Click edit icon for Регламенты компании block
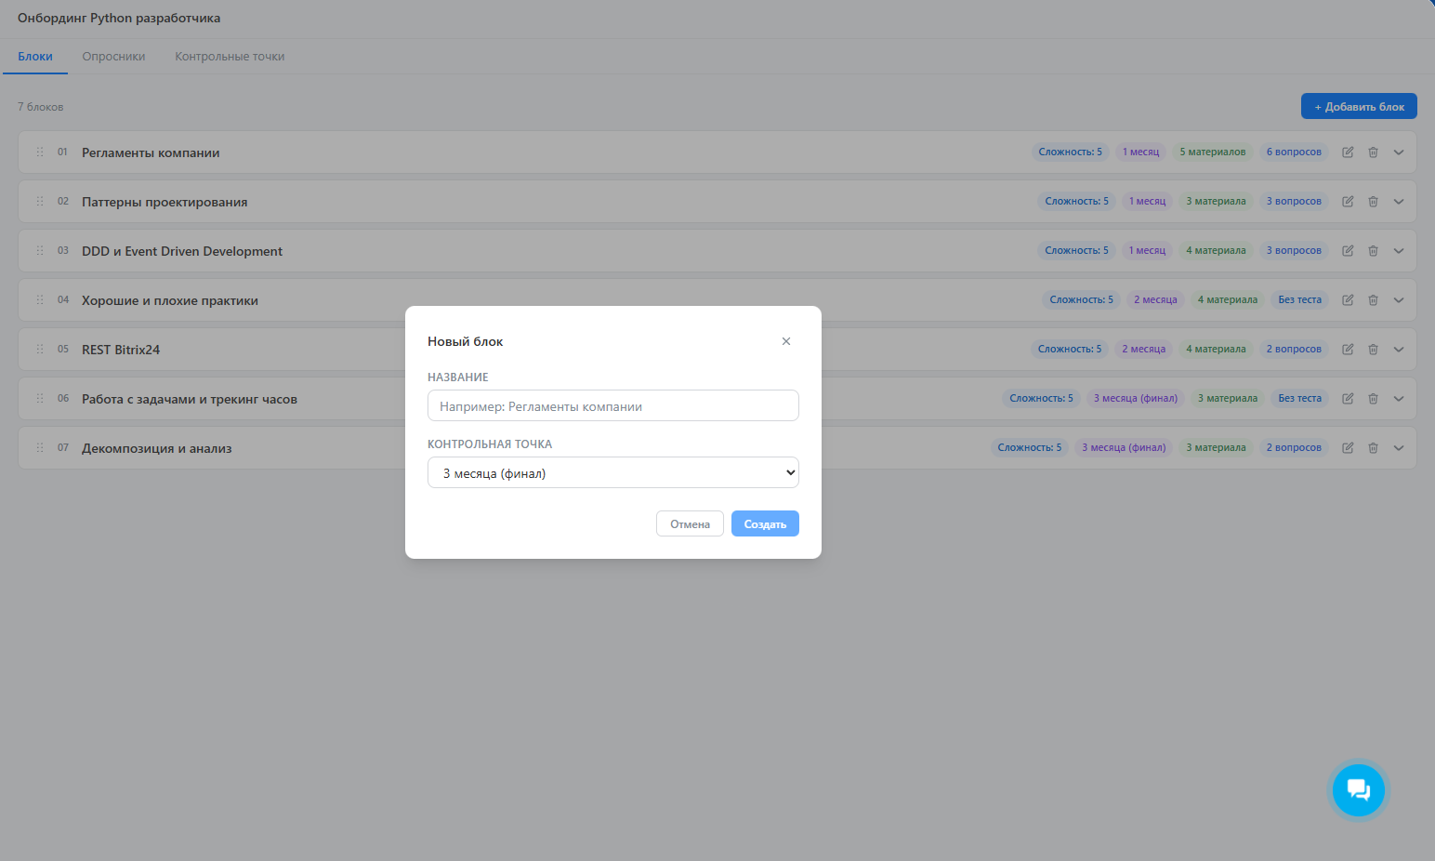The image size is (1435, 861). (x=1348, y=152)
